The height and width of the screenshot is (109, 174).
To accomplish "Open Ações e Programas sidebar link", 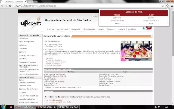I will click(x=26, y=42).
